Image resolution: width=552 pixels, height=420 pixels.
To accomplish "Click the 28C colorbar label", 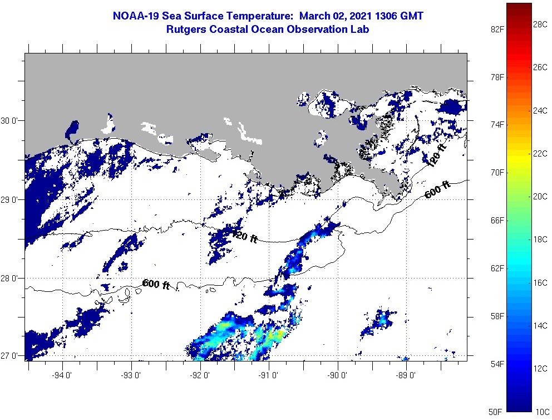I will click(x=540, y=25).
